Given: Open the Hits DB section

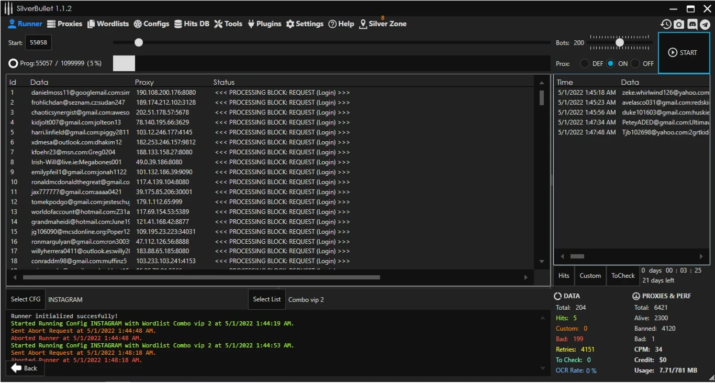Looking at the screenshot, I should 192,24.
